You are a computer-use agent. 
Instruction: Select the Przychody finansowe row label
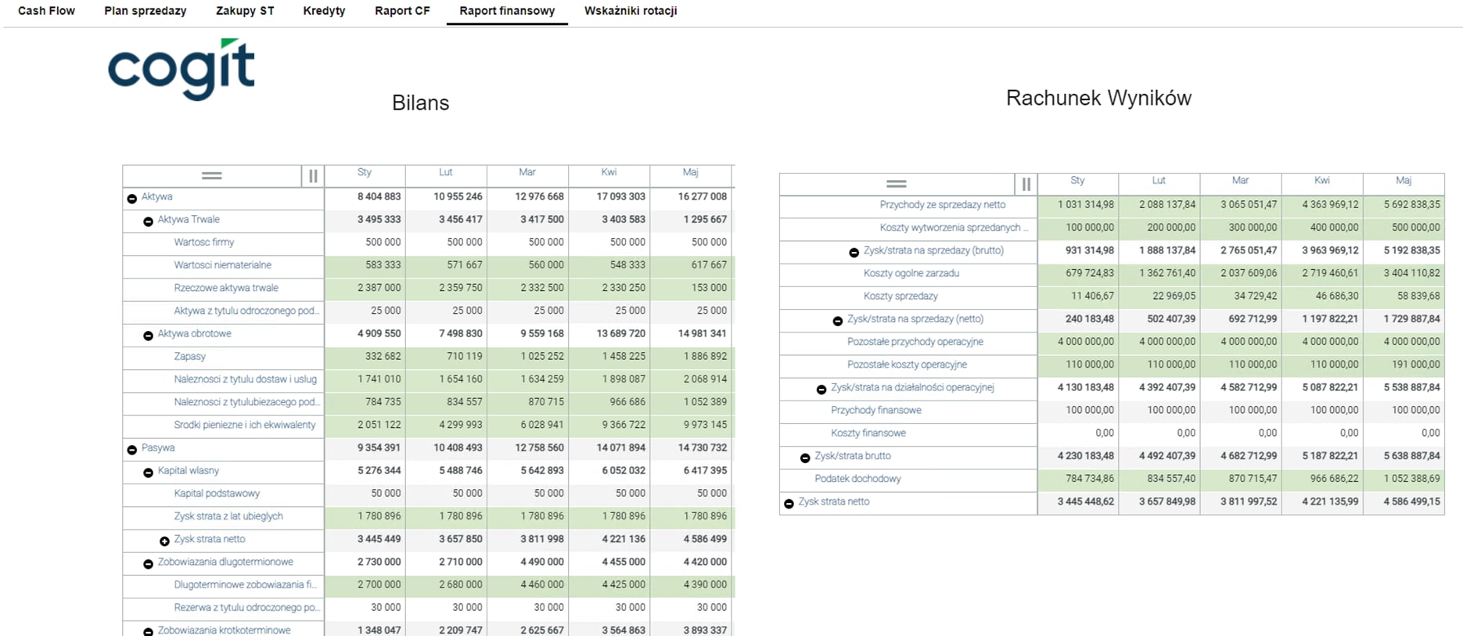click(876, 411)
